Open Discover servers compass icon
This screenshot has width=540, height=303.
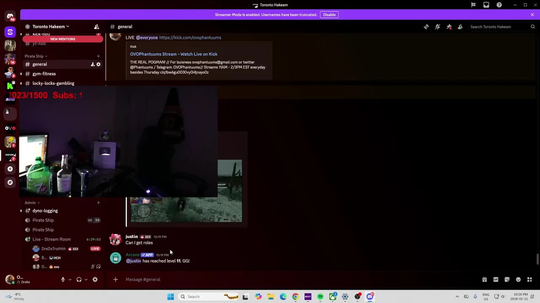pyautogui.click(x=10, y=182)
